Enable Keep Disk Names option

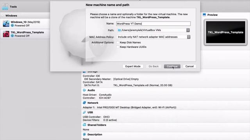point(118,42)
